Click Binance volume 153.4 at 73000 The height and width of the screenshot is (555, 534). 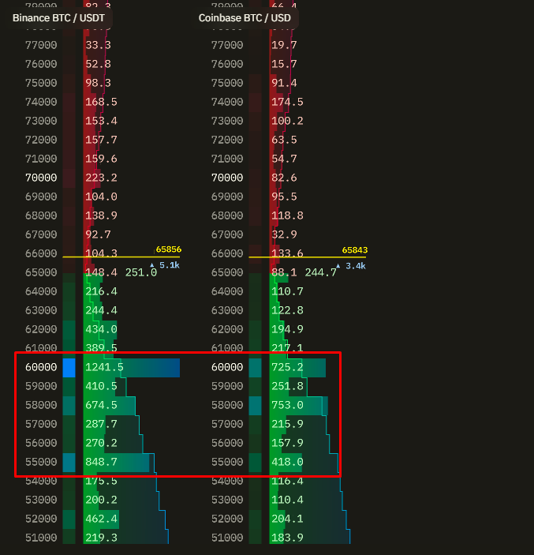click(x=101, y=121)
